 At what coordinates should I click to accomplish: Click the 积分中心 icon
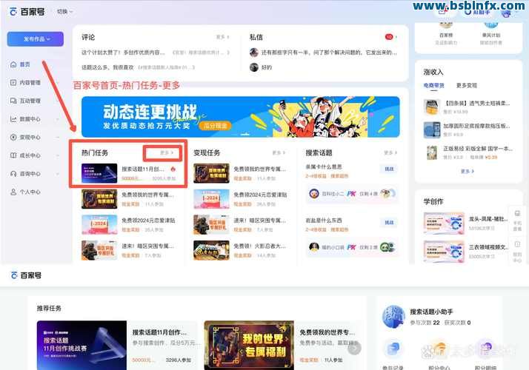[x=439, y=349]
